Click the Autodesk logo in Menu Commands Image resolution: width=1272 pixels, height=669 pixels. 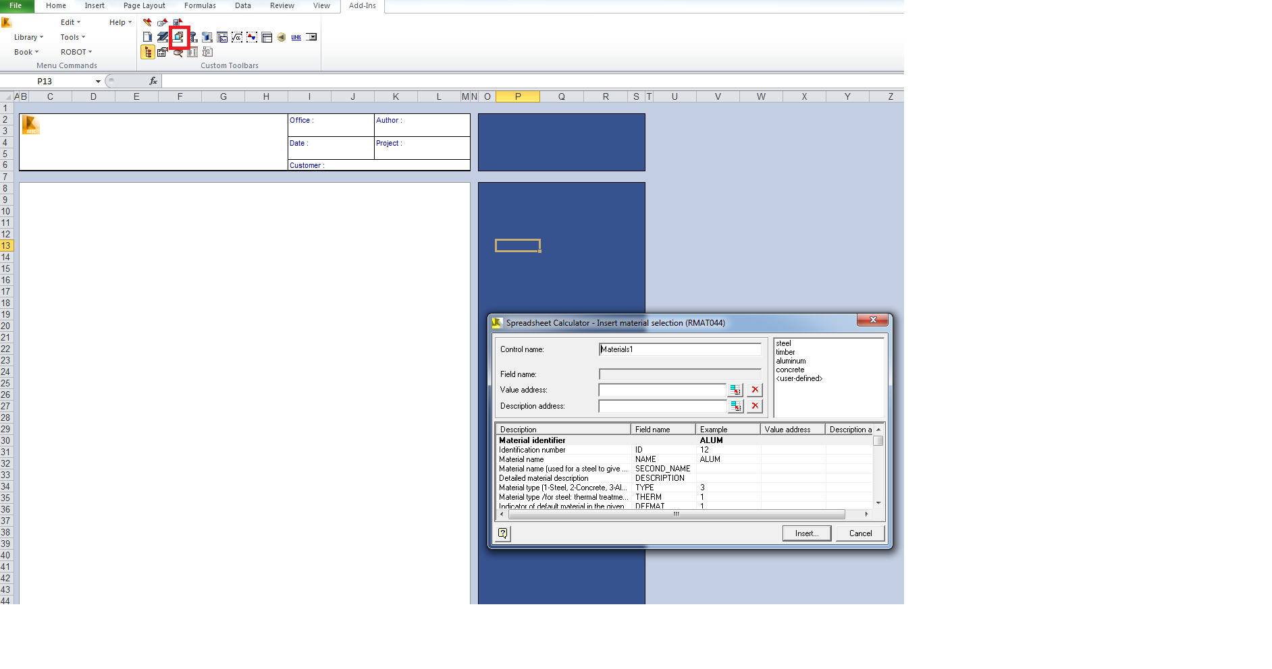click(x=7, y=22)
